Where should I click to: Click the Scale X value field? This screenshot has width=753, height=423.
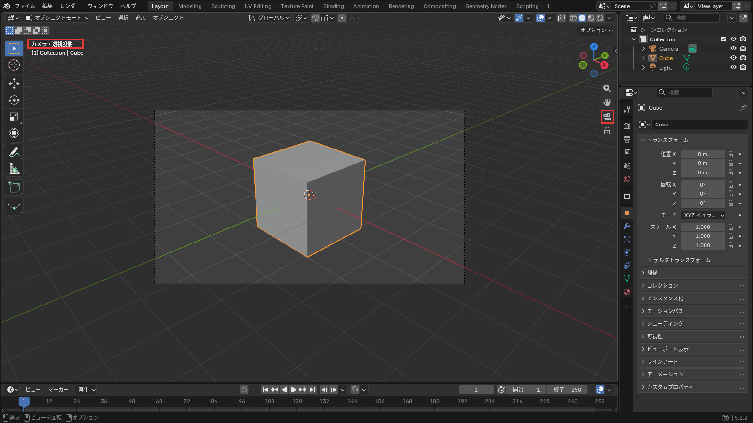pyautogui.click(x=703, y=227)
